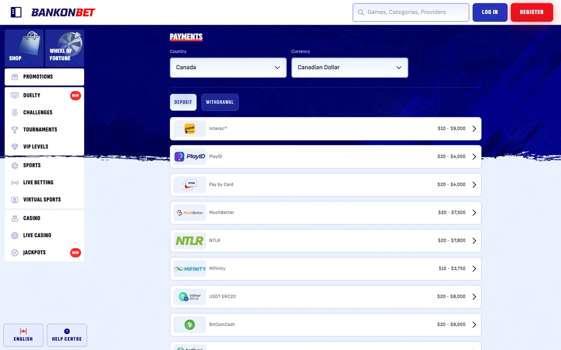Click the MuchBetter logo
561x350 pixels.
(189, 213)
